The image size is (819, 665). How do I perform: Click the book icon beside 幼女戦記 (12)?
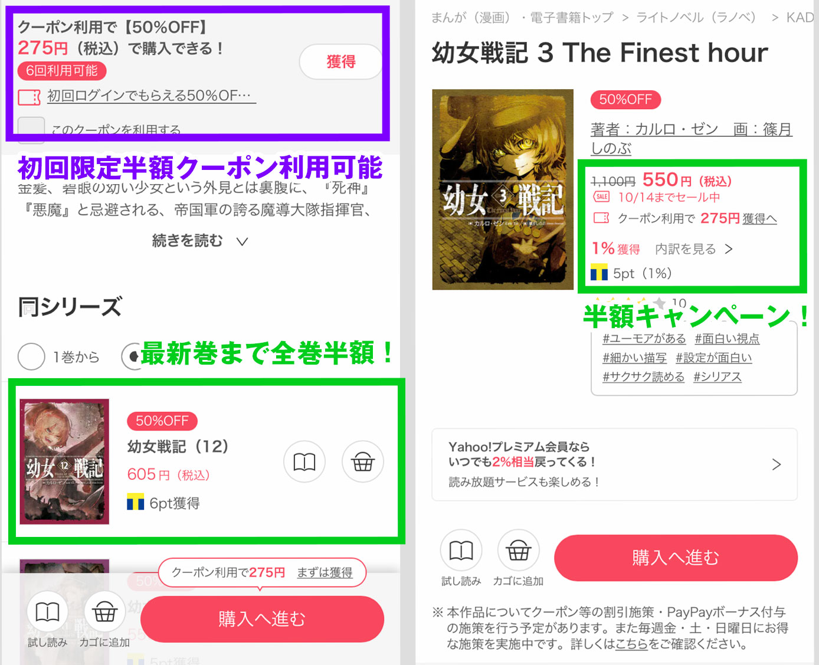coord(304,461)
